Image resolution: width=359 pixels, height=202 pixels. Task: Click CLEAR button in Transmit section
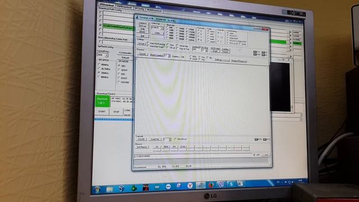point(141,139)
